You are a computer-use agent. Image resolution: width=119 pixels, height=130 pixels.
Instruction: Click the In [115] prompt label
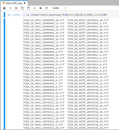[x=14, y=15]
